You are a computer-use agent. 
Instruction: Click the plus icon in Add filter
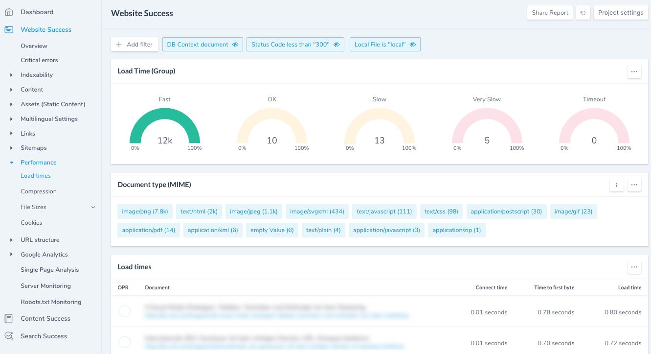[119, 45]
